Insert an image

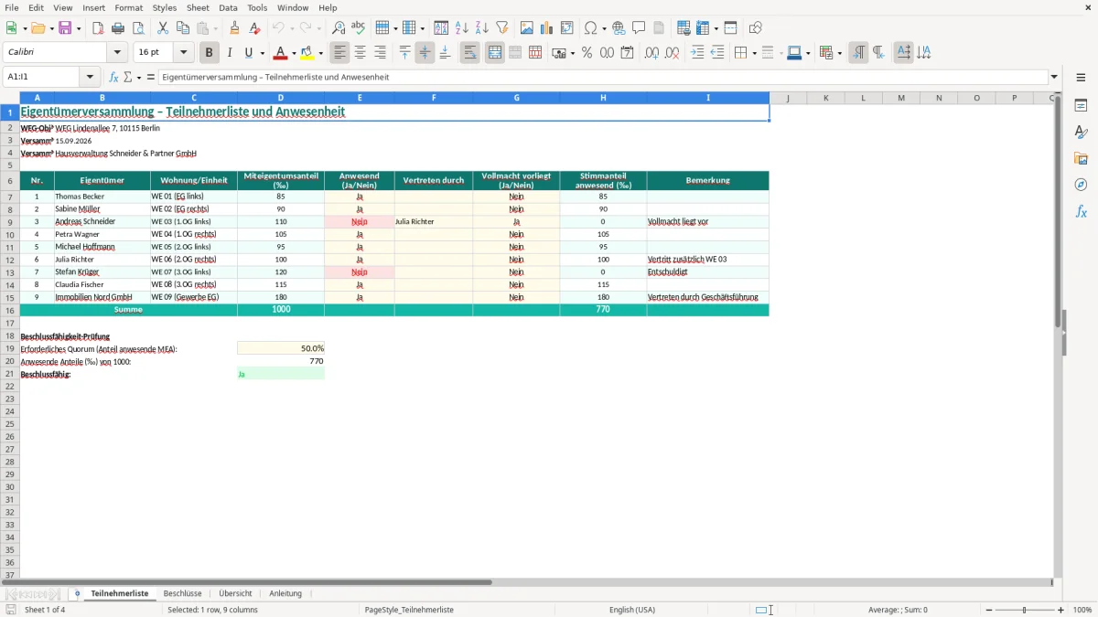pos(527,28)
